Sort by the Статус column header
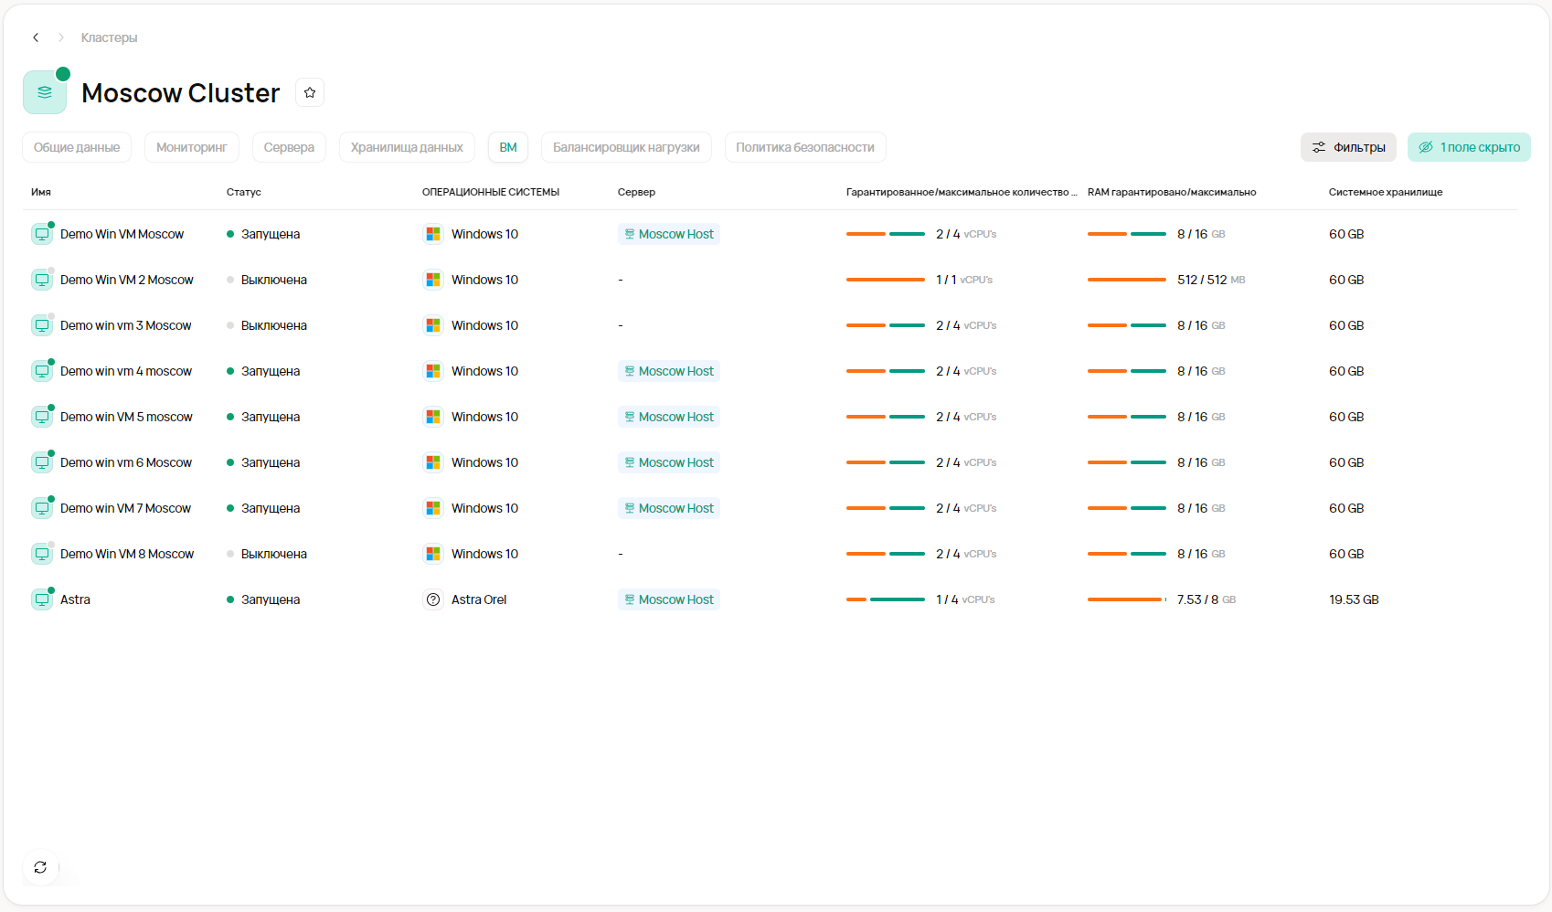This screenshot has height=912, width=1552. pyautogui.click(x=244, y=192)
